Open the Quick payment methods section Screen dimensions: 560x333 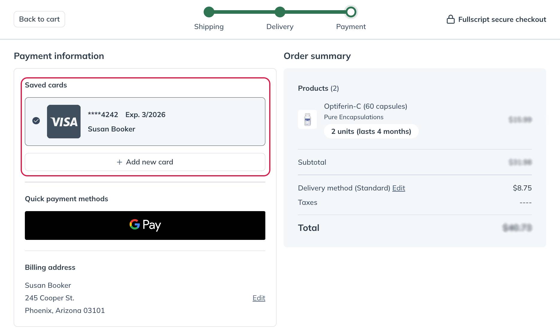click(x=66, y=199)
